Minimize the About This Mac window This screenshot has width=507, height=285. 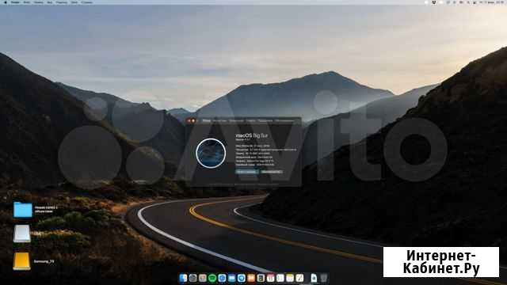(x=193, y=121)
